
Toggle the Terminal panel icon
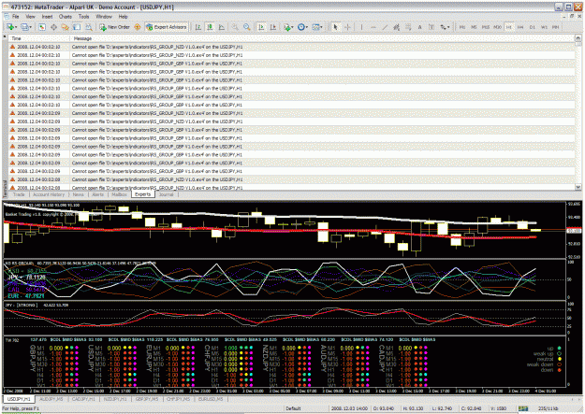[77, 27]
